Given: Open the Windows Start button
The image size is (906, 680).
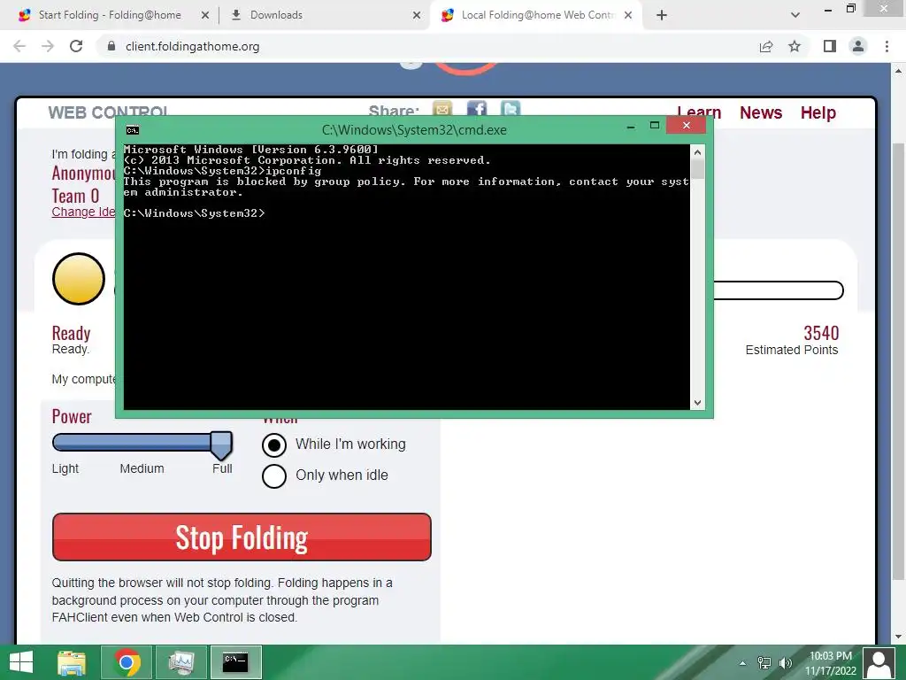Looking at the screenshot, I should click(21, 662).
